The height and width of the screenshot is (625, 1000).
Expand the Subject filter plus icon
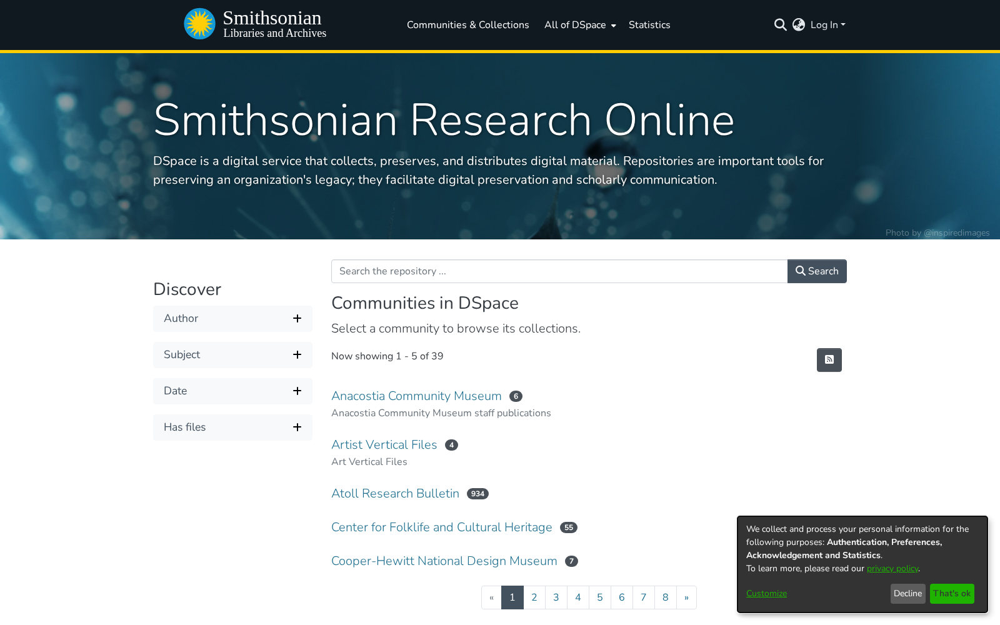tap(297, 355)
